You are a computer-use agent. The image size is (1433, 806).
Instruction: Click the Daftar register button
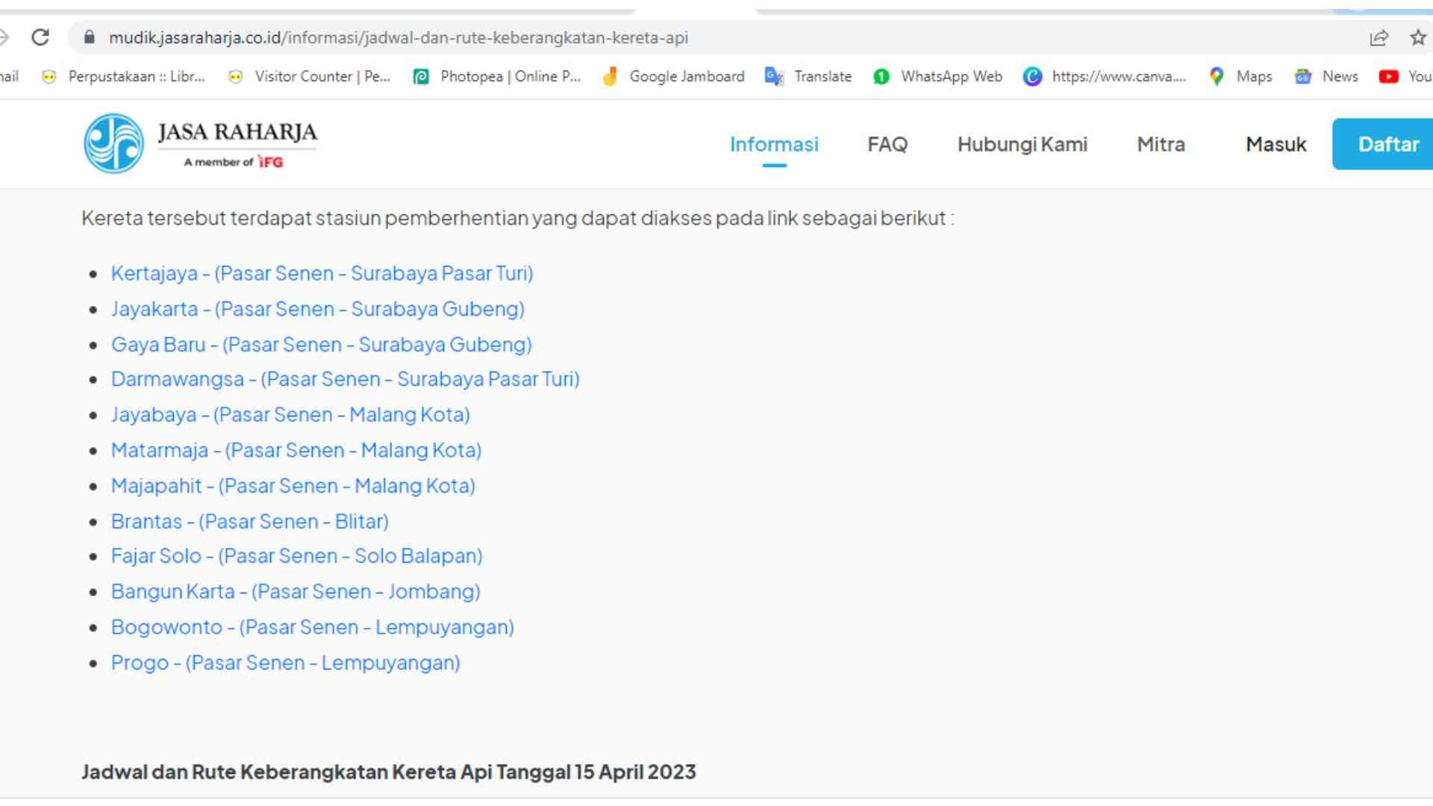pos(1383,144)
